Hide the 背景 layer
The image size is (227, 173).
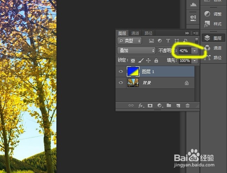point(121,82)
